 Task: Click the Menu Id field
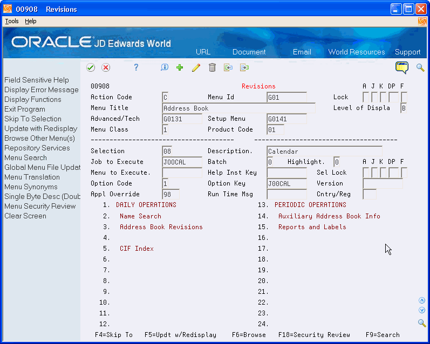click(x=286, y=97)
